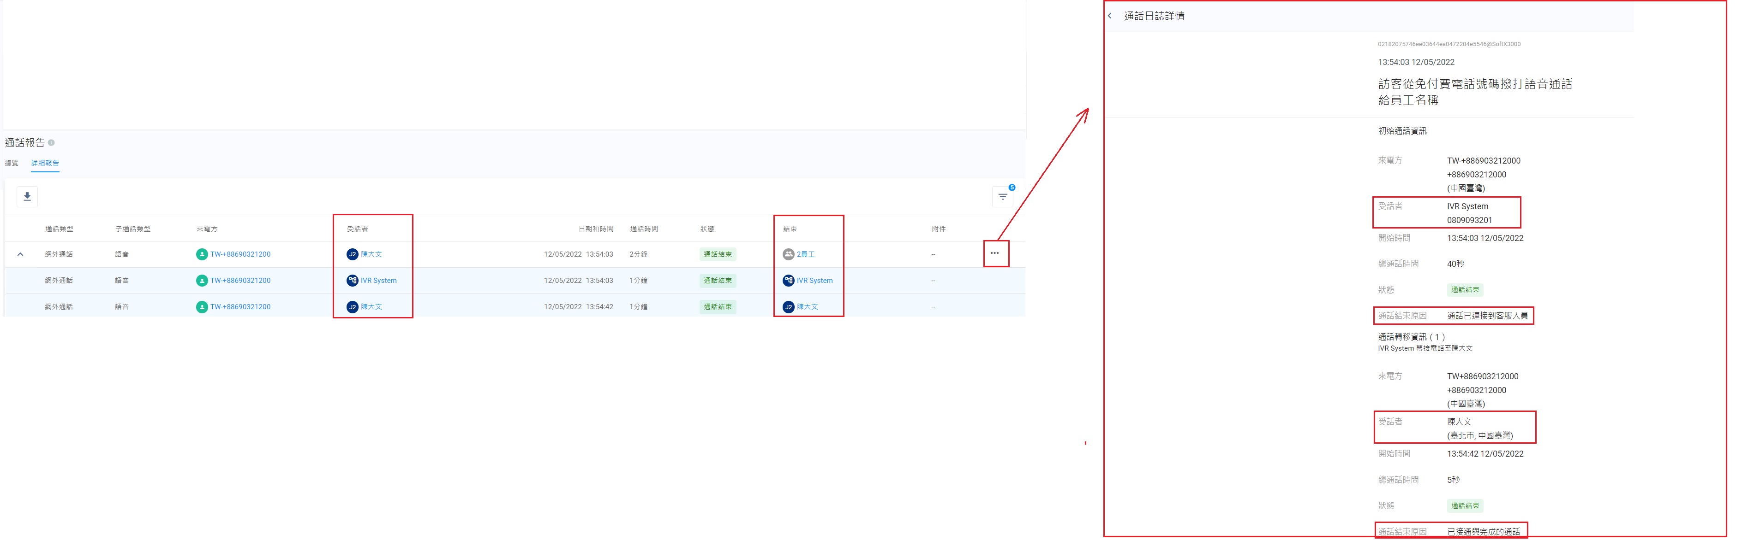Go back with the 通話日誌詳情 arrow
The height and width of the screenshot is (540, 1748).
1109,16
